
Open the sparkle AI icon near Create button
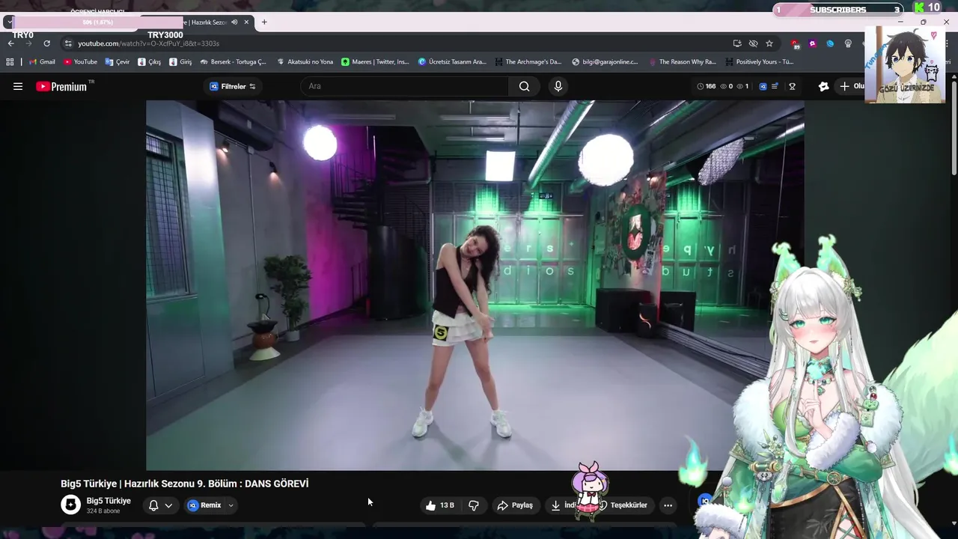pos(823,86)
